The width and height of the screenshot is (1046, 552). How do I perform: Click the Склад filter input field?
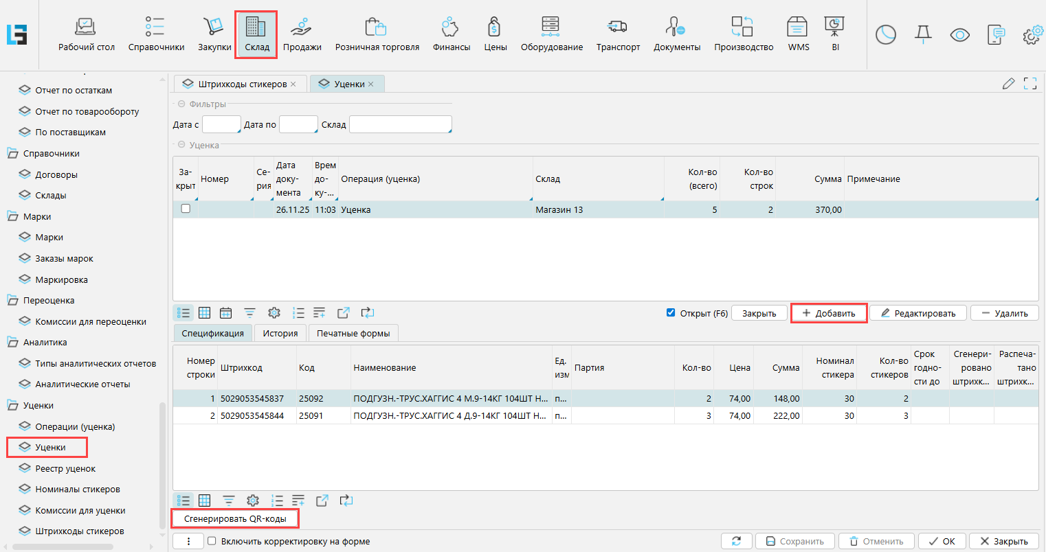coord(400,124)
